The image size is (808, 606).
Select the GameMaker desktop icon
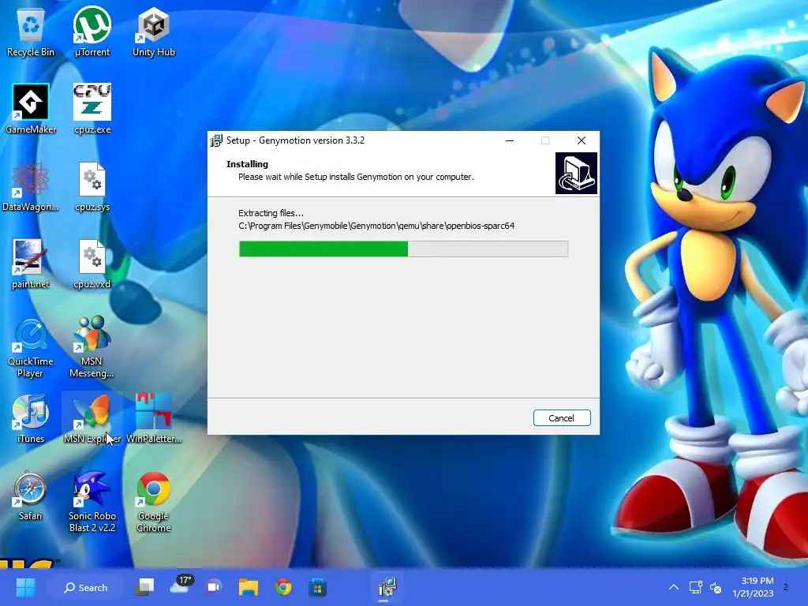tap(31, 109)
